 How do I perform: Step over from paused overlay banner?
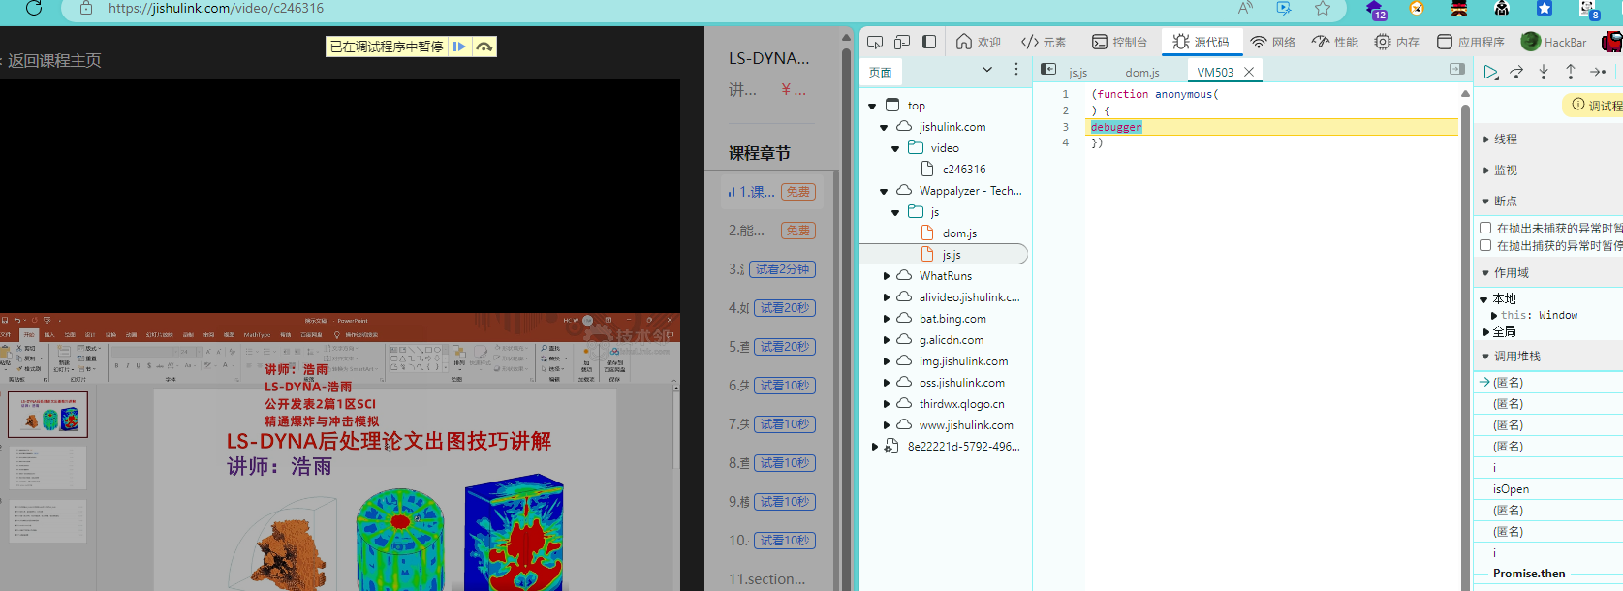tap(484, 47)
